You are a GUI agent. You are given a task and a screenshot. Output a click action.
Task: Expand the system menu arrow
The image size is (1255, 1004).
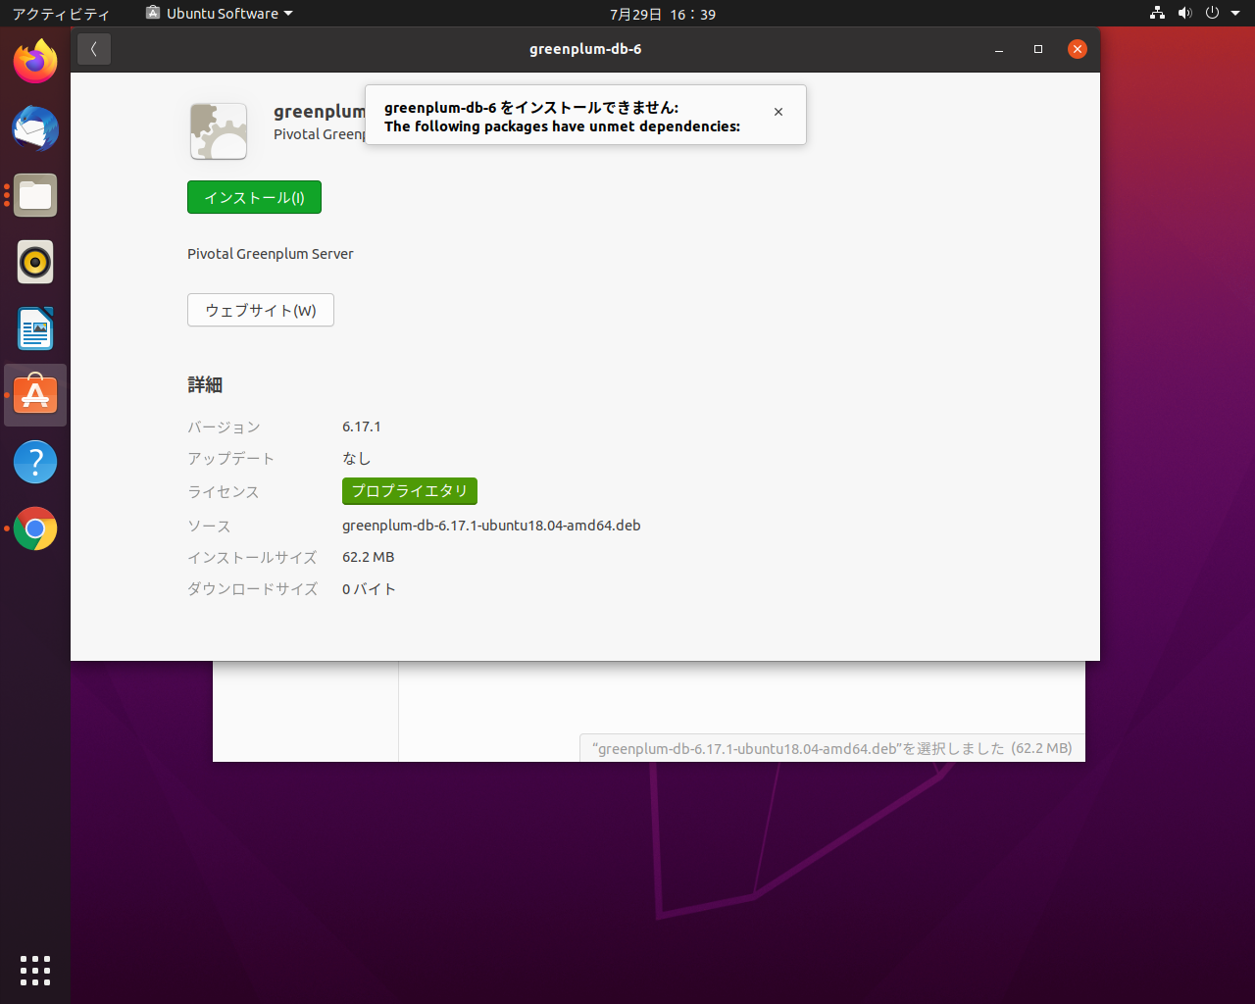coord(1235,14)
